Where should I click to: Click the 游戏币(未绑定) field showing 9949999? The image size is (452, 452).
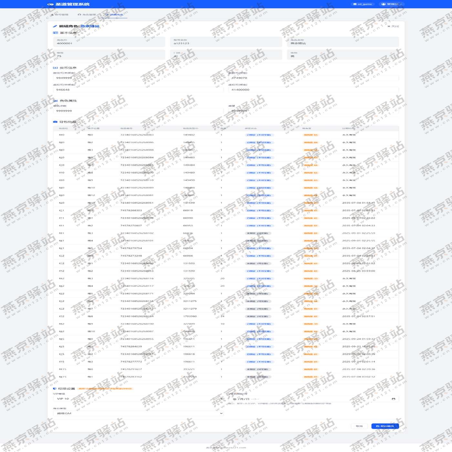tap(138, 78)
